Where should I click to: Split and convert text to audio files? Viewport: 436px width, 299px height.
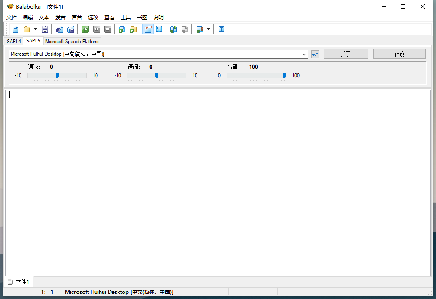(71, 29)
